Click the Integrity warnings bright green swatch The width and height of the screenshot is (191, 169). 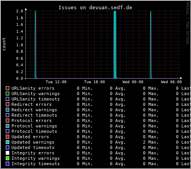(x=7, y=158)
